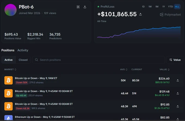This screenshot has height=121, width=185.
Task: Click the Search positions field
Action: pyautogui.click(x=98, y=60)
